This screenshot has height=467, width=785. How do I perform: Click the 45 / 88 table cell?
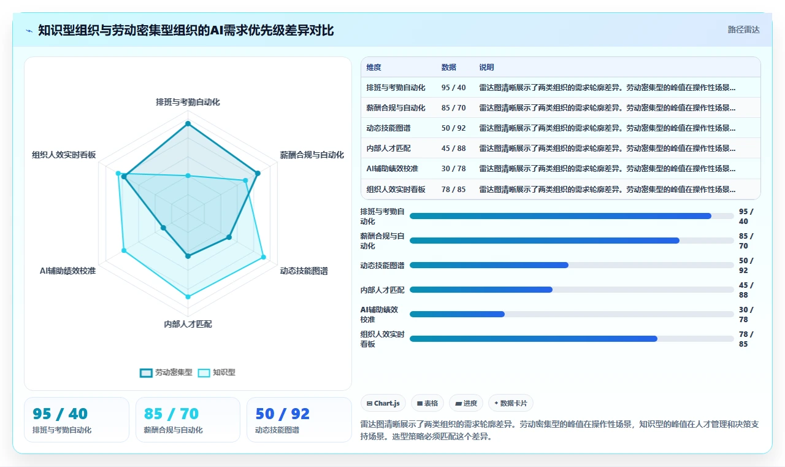[x=453, y=149]
